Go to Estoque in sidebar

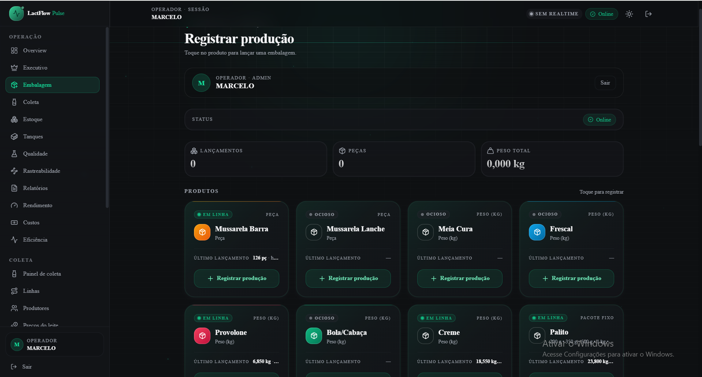click(52, 119)
